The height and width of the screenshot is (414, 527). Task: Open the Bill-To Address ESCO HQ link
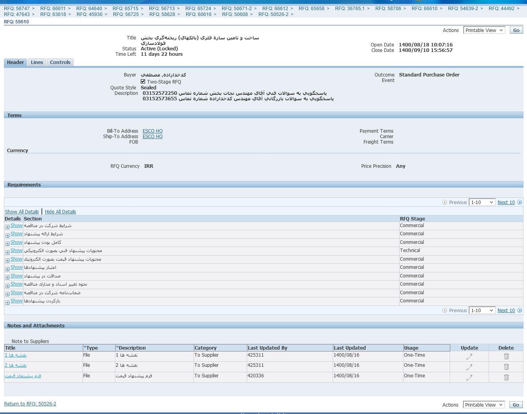tap(152, 131)
